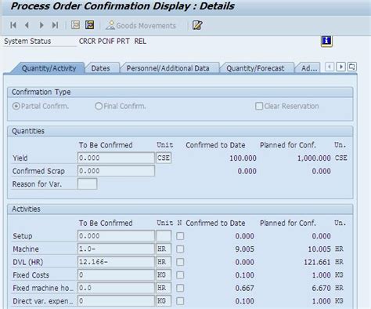Switch to Quantity/Activity tab
Image resolution: width=371 pixels, height=309 pixels.
pos(49,68)
